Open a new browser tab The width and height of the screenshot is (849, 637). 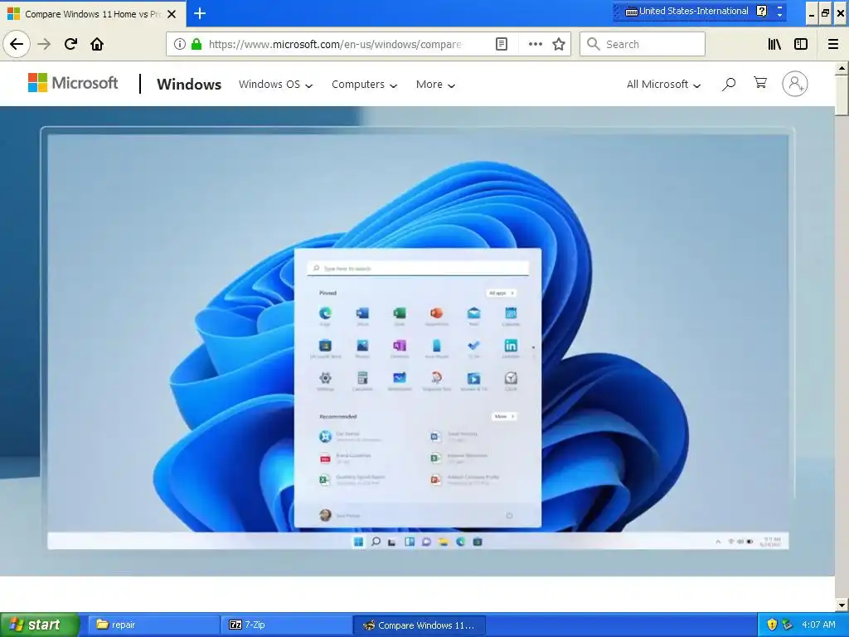click(x=200, y=13)
